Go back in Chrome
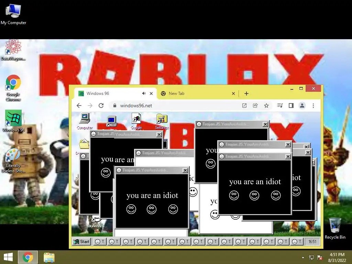Viewport: 352px width, 264px height. [x=79, y=106]
